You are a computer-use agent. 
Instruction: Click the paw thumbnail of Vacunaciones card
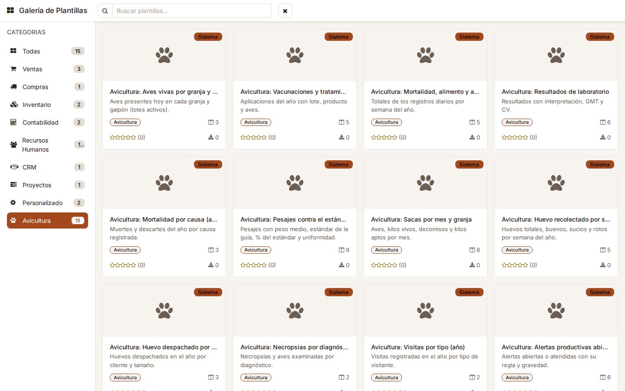point(295,55)
